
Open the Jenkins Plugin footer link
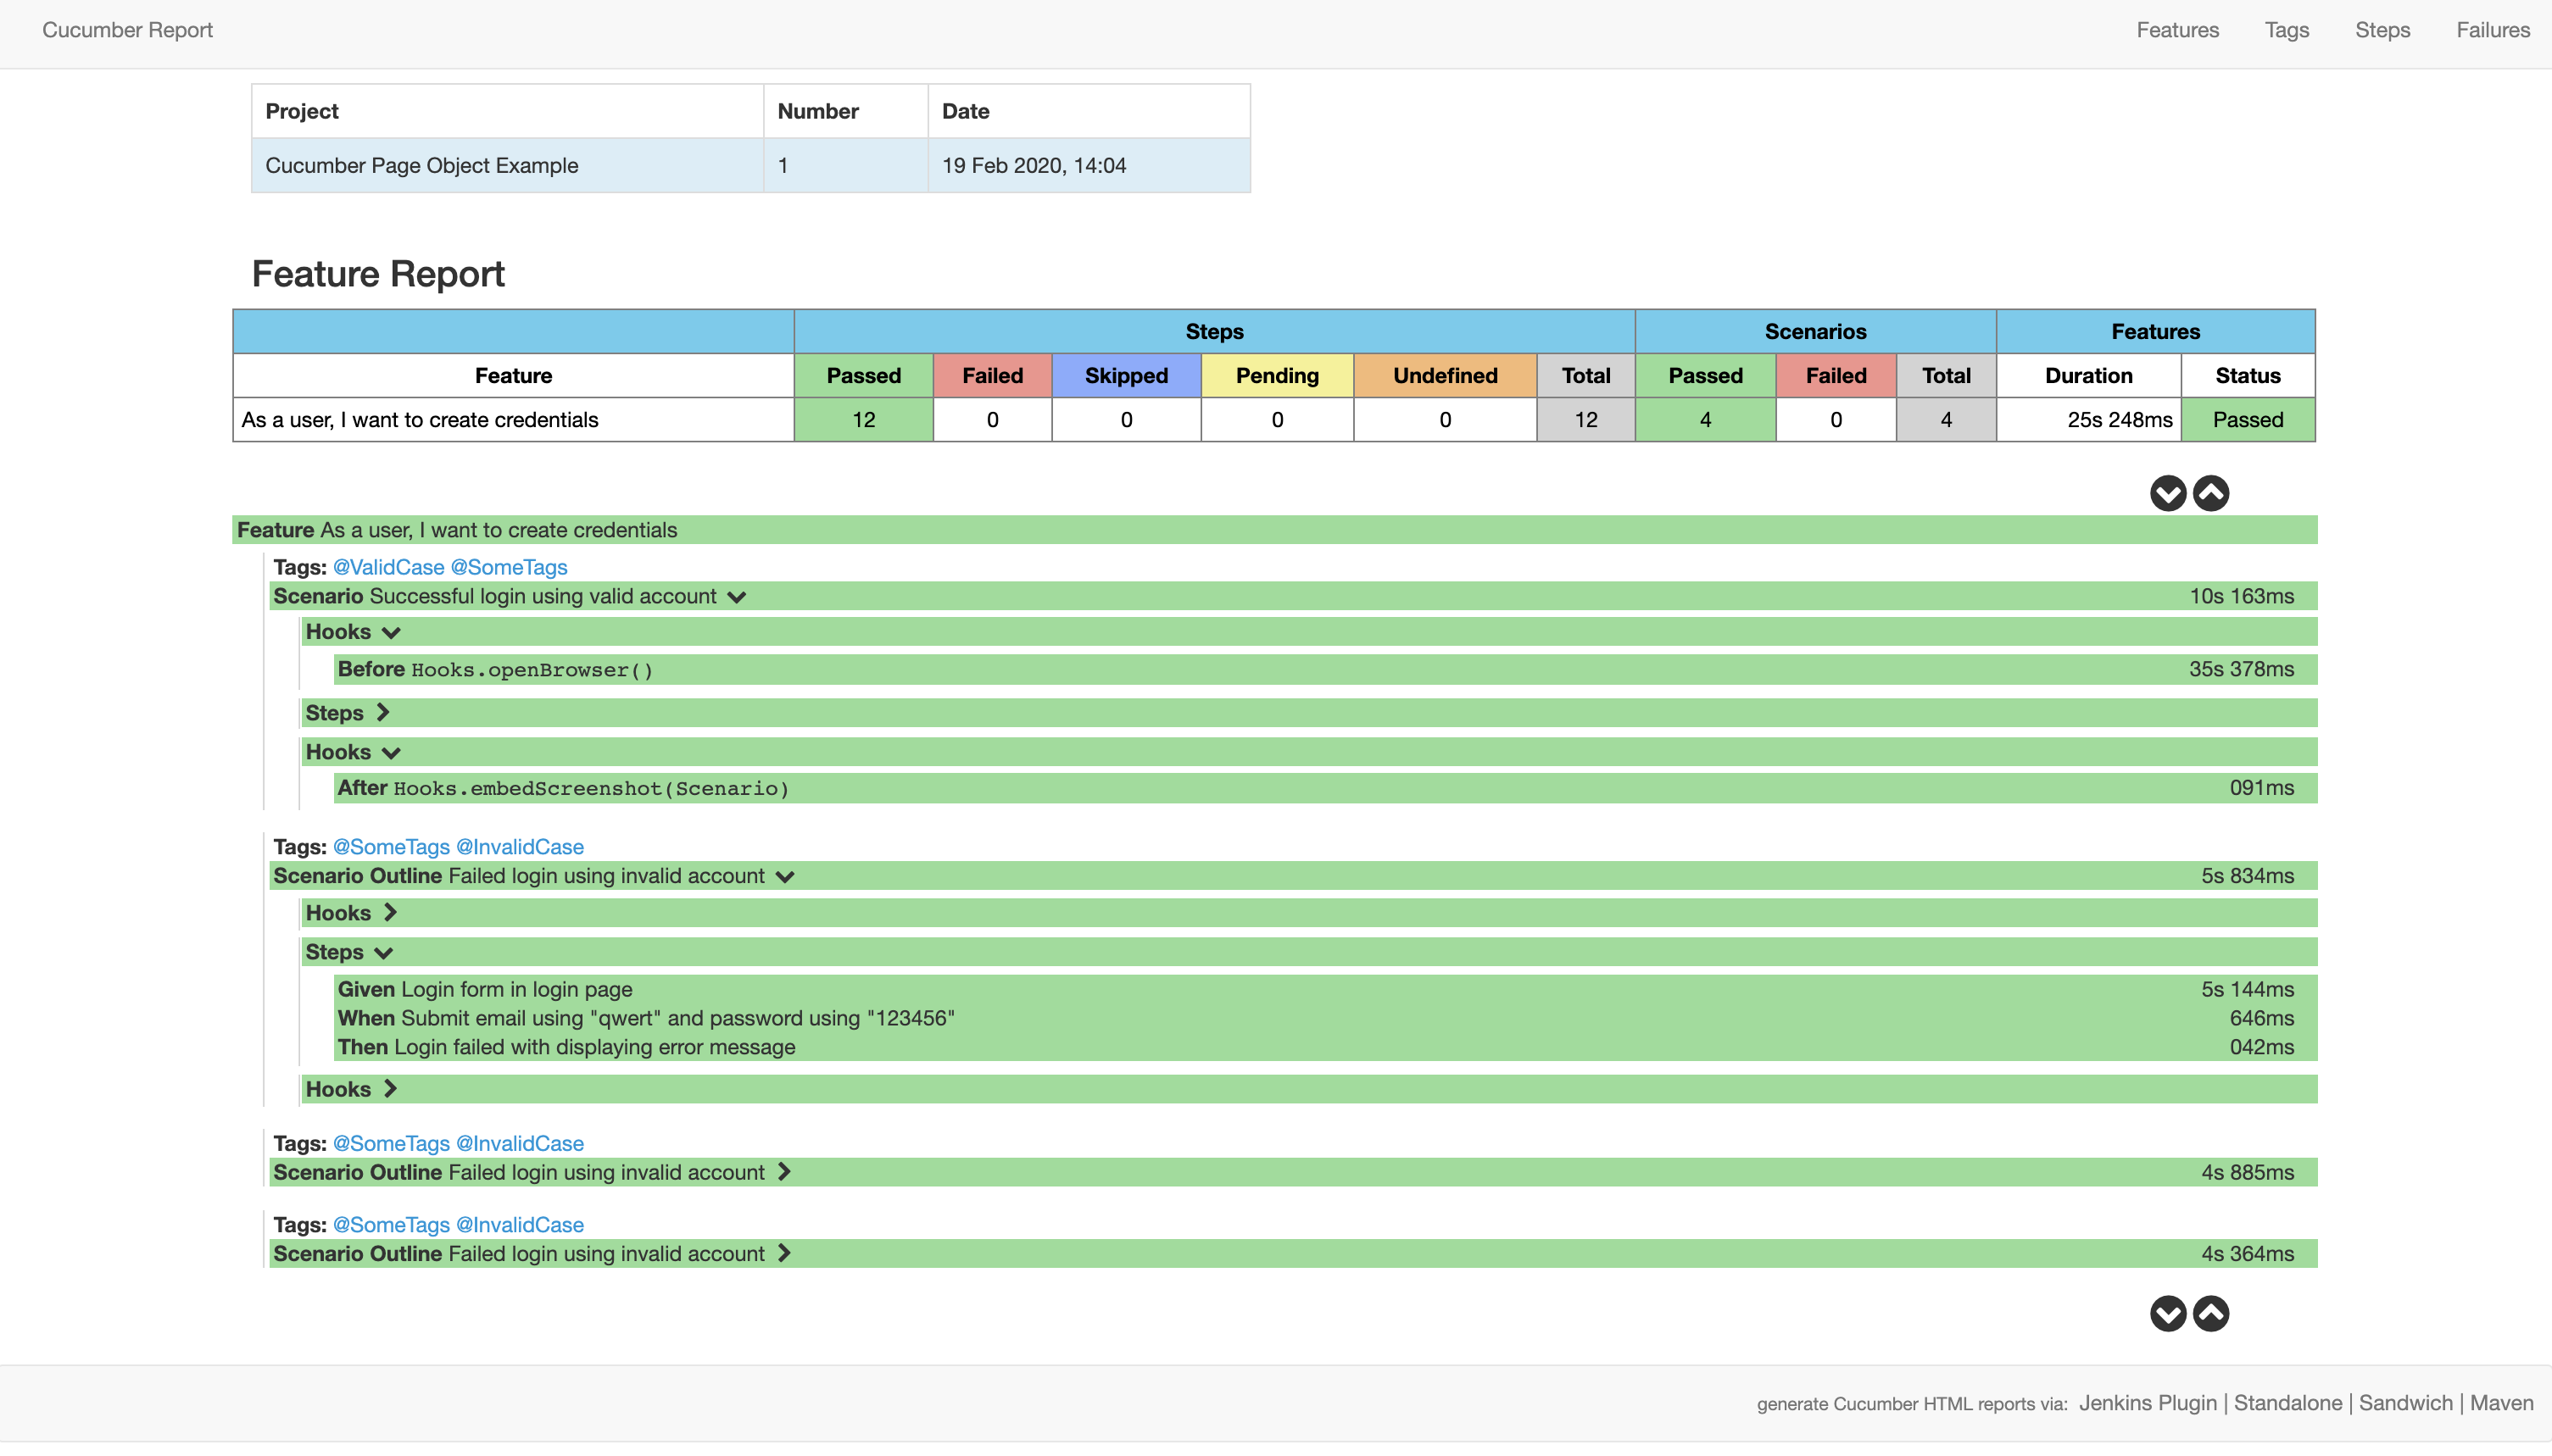(x=2147, y=1403)
